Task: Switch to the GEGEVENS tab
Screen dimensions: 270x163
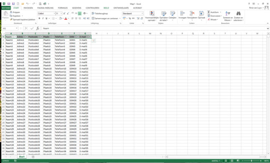Action: 76,8
